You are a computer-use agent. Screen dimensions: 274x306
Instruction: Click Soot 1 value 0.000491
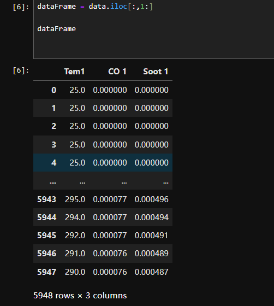tap(151, 236)
